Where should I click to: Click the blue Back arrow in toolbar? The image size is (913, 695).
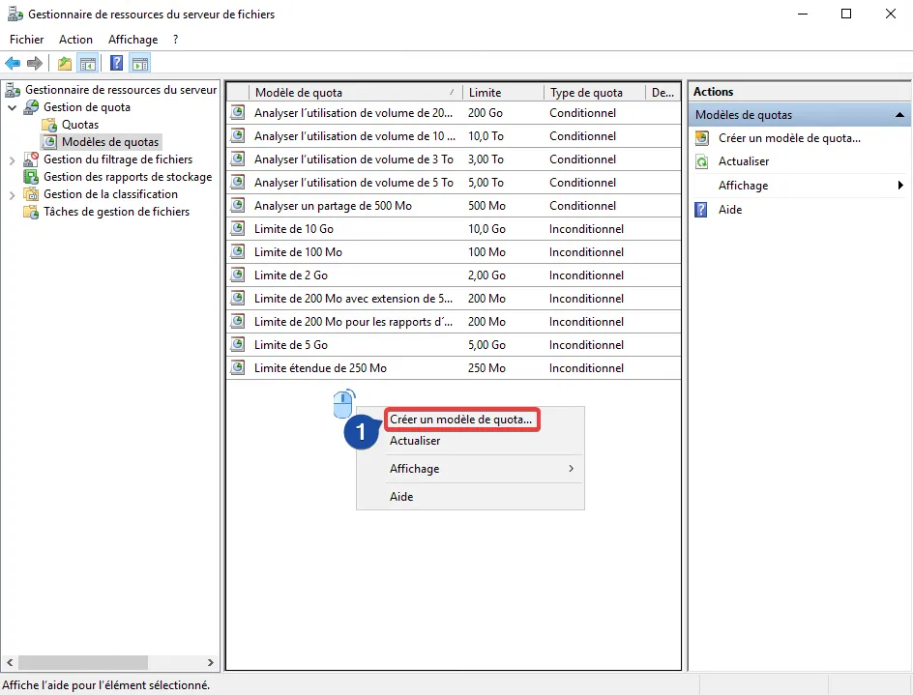[x=13, y=64]
